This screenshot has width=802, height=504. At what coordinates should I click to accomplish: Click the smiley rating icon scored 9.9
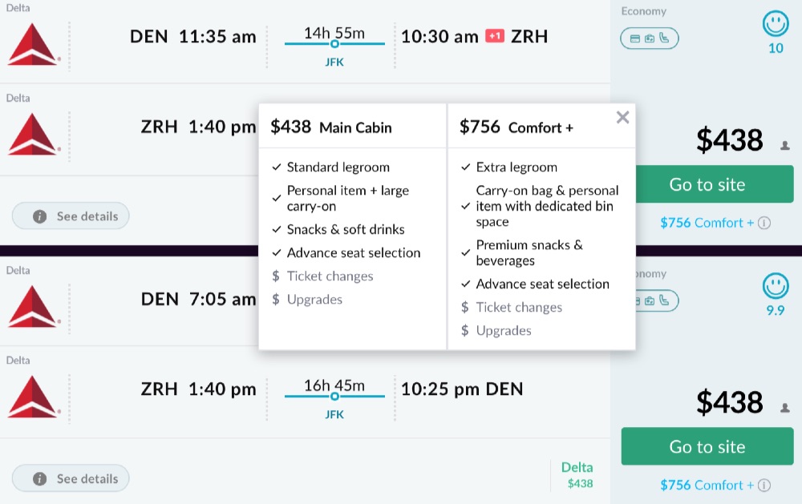[775, 286]
